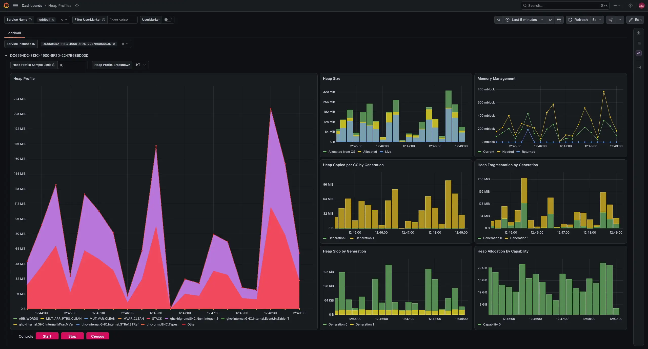648x349 pixels.
Task: Open the help question mark icon
Action: 630,6
